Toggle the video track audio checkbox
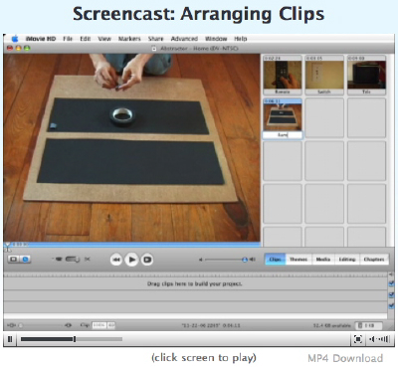398x367 pixels. coord(391,283)
